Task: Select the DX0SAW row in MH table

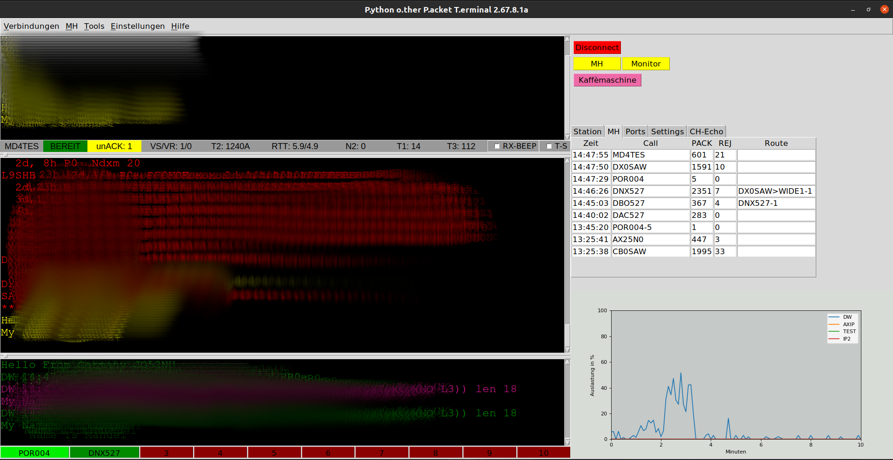Action: pos(693,167)
